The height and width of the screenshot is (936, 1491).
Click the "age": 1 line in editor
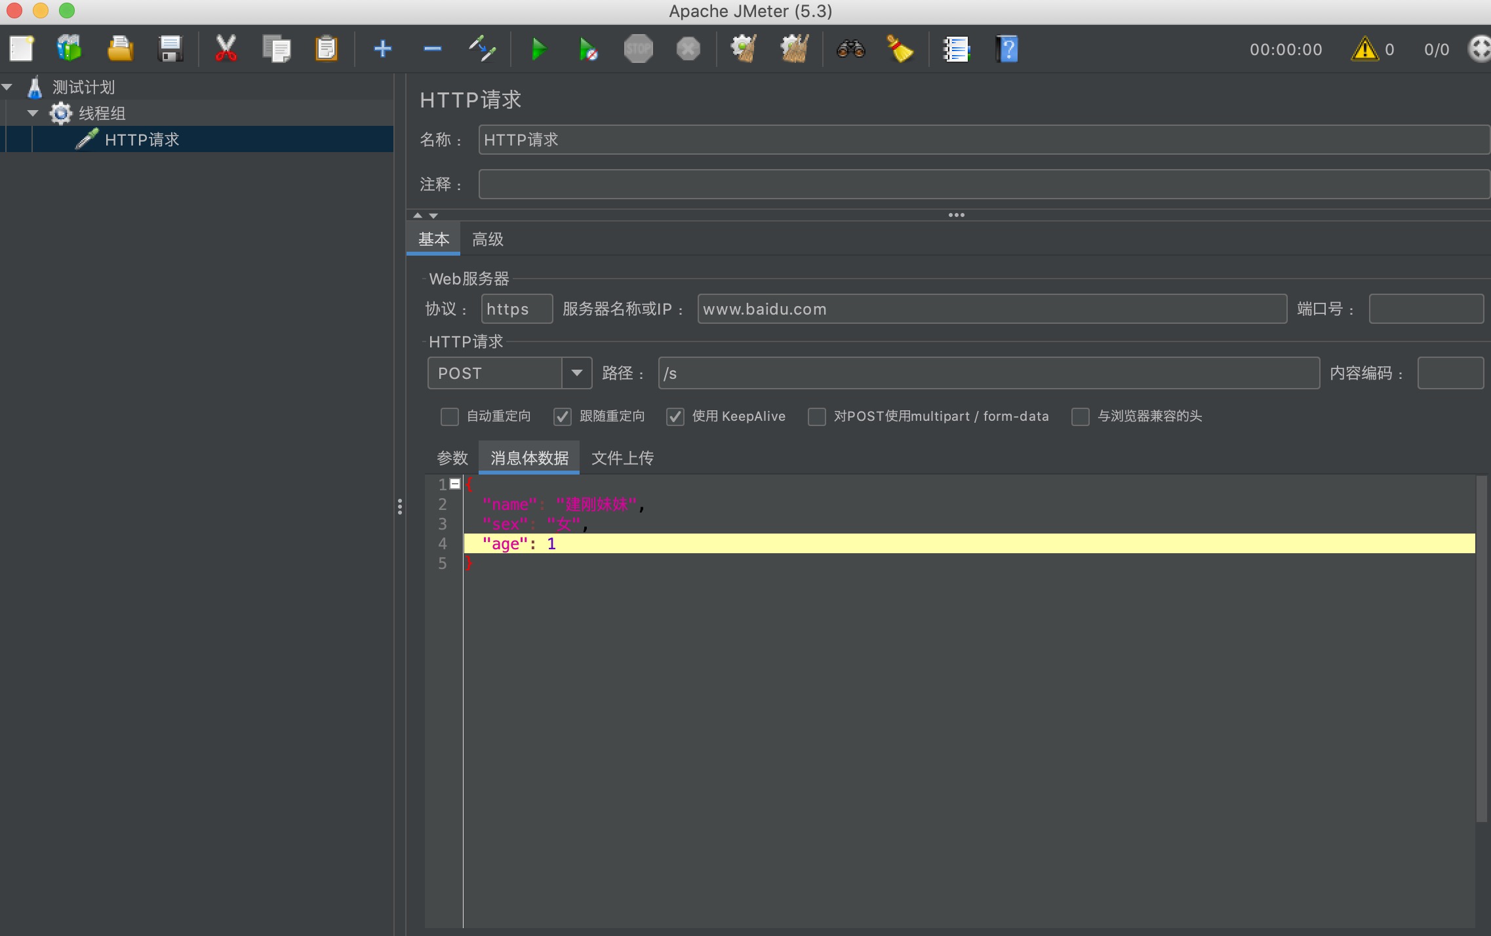(x=969, y=543)
